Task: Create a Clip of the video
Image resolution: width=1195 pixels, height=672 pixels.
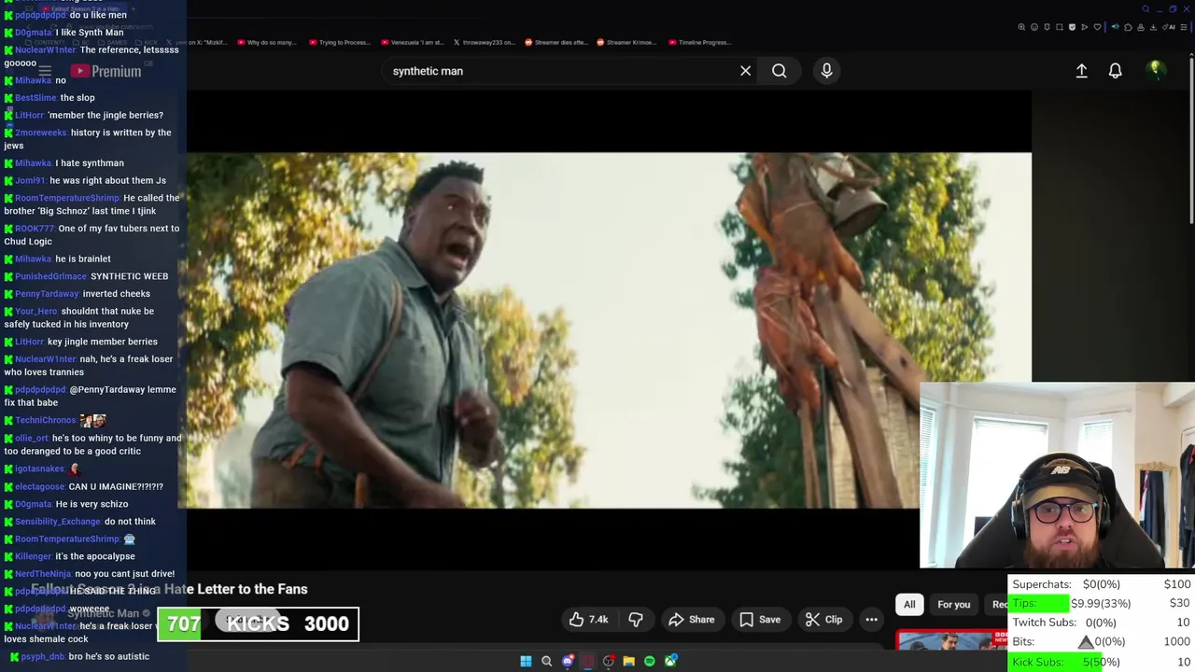Action: tap(824, 620)
